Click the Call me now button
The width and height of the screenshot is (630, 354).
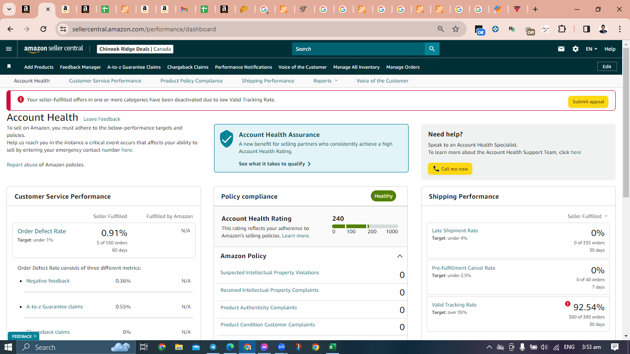[450, 169]
